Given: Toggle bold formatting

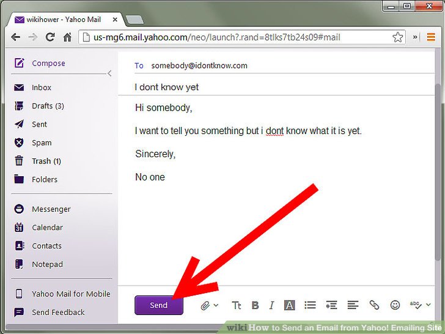Looking at the screenshot, I should (x=255, y=305).
